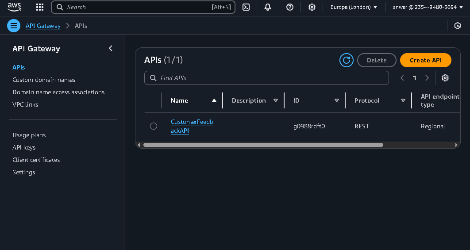The width and height of the screenshot is (470, 250).
Task: Open the CustomerFeedbackAPI link
Action: pos(192,126)
